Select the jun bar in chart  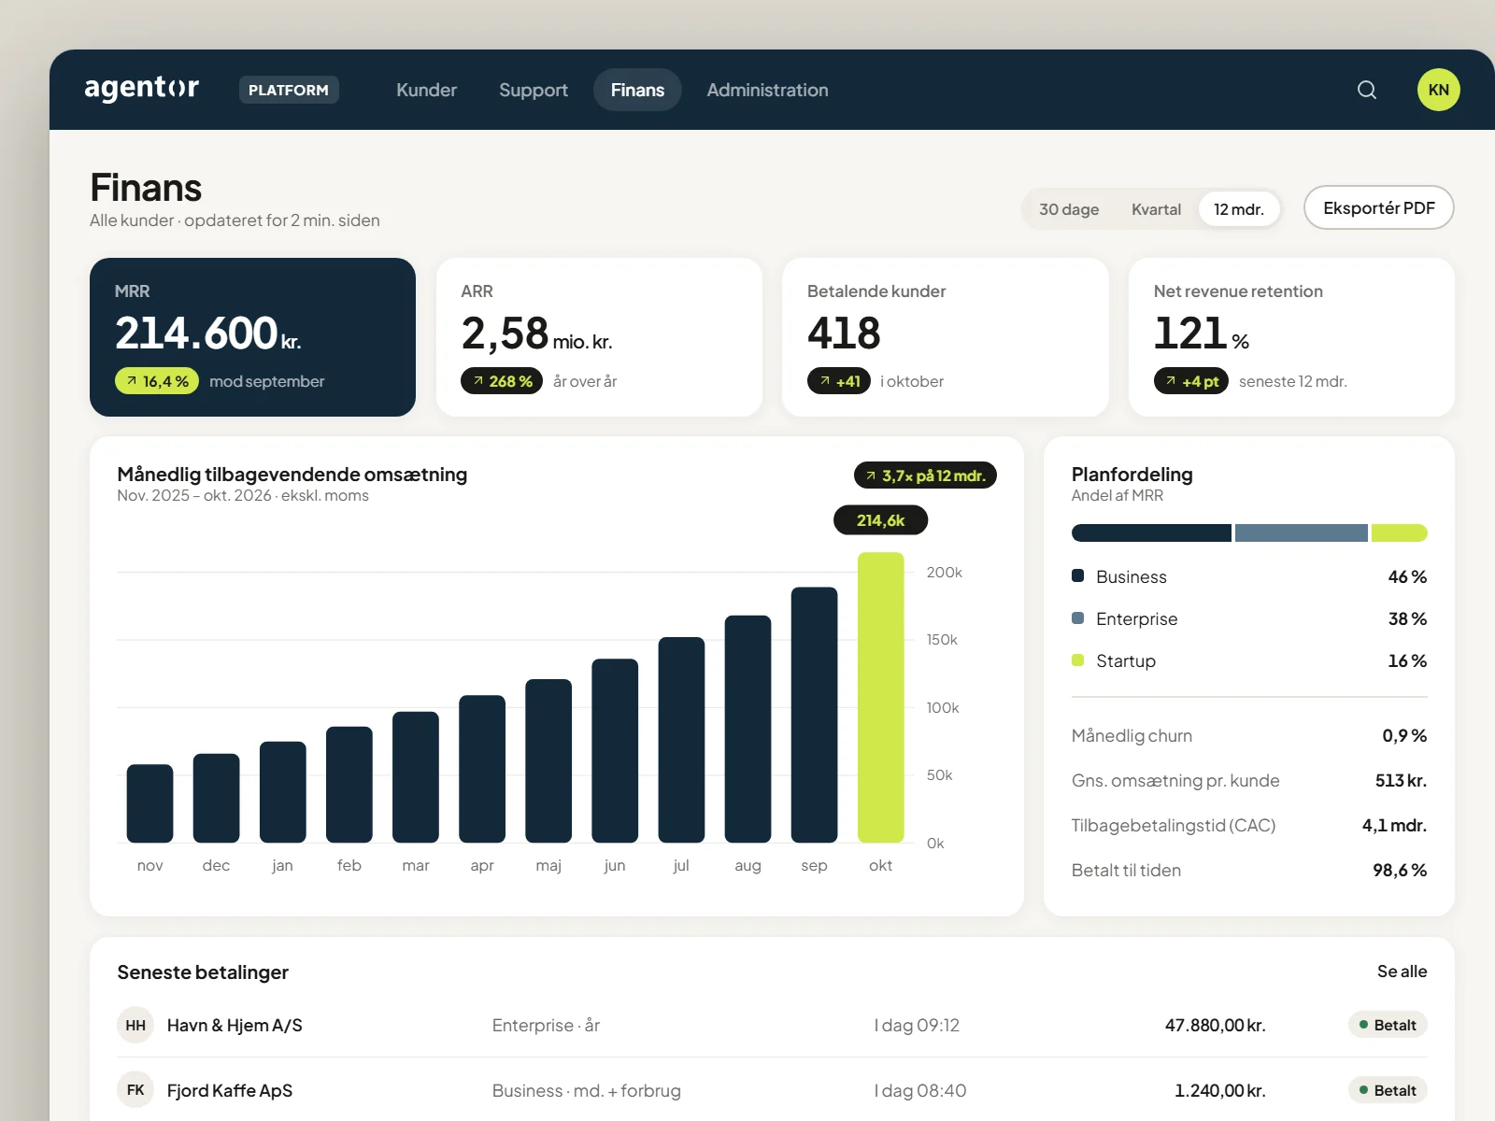[615, 751]
